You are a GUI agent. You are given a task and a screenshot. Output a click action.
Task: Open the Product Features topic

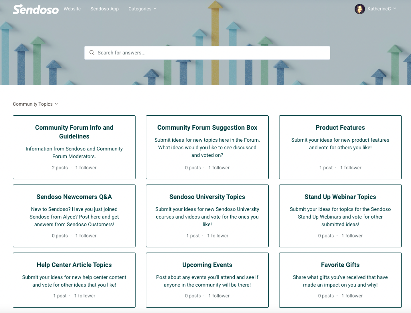pos(340,128)
